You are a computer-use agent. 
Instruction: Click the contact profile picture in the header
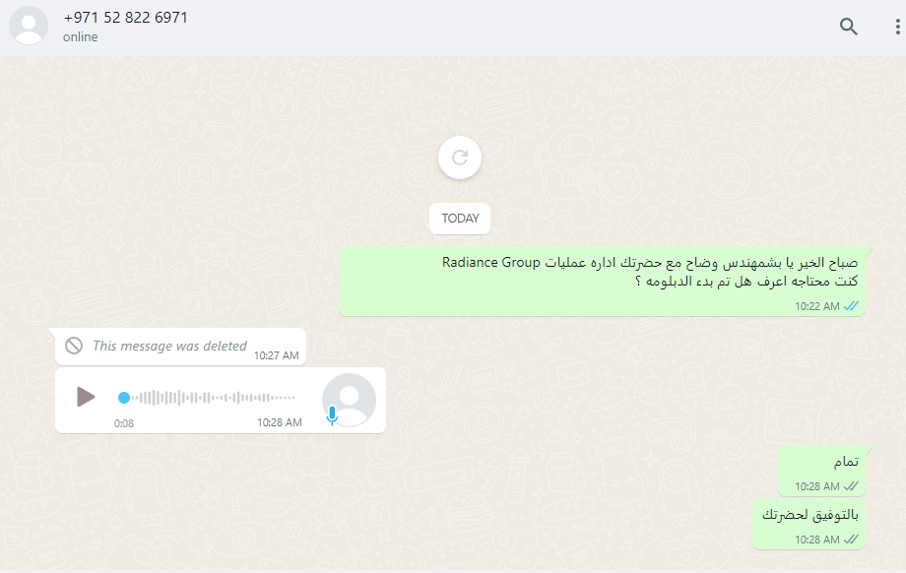coord(29,26)
